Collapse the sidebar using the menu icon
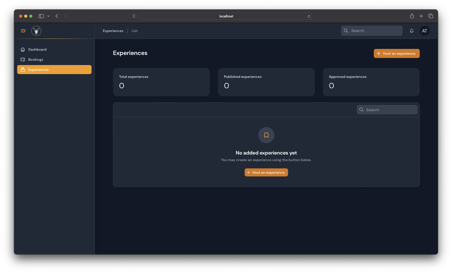The height and width of the screenshot is (273, 452). (23, 31)
